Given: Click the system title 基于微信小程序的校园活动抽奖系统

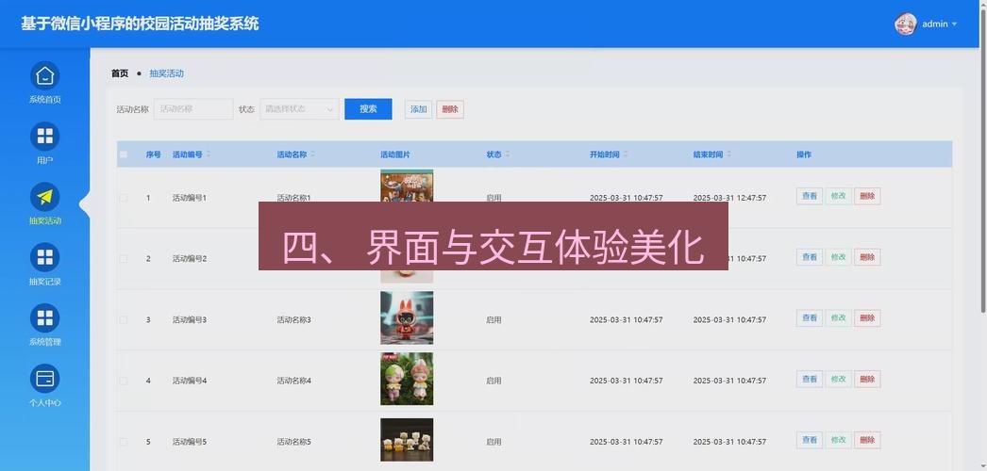Looking at the screenshot, I should 140,24.
